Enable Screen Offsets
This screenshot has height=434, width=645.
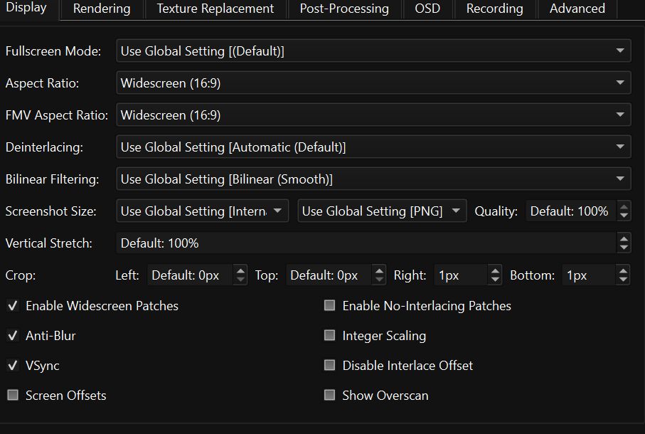click(12, 395)
